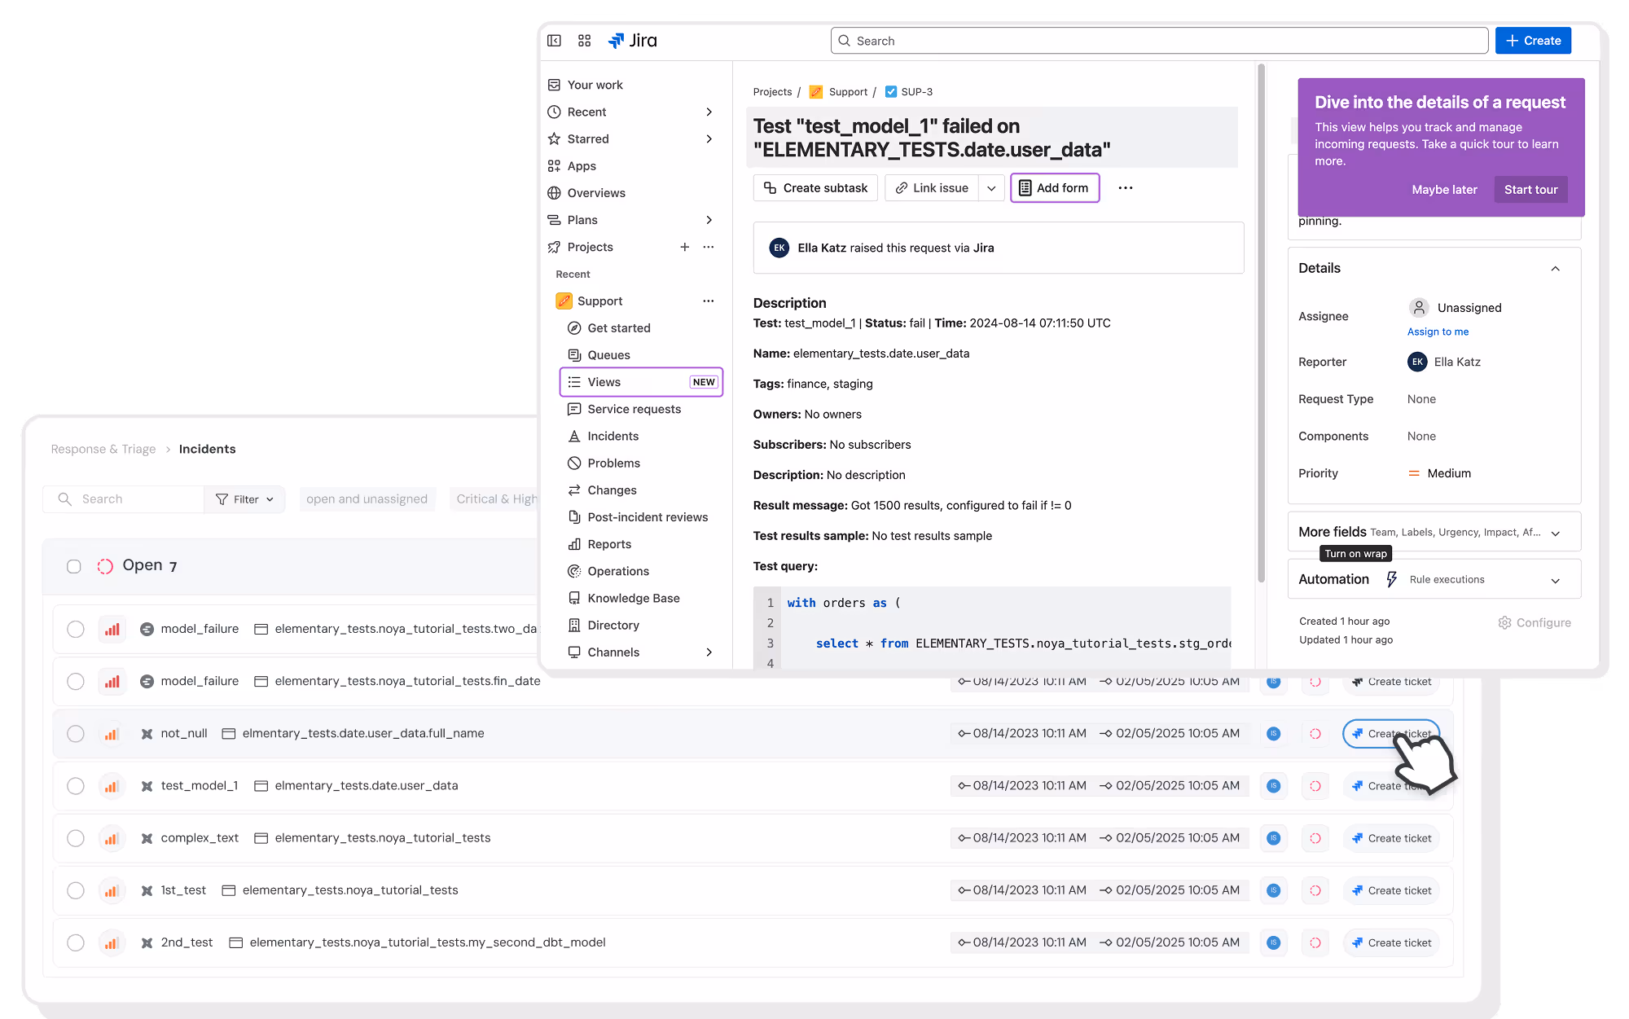Go to Post-incident reviews
This screenshot has width=1629, height=1019.
[648, 517]
